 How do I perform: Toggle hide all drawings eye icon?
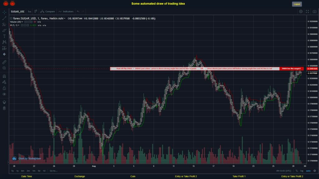click(4, 94)
